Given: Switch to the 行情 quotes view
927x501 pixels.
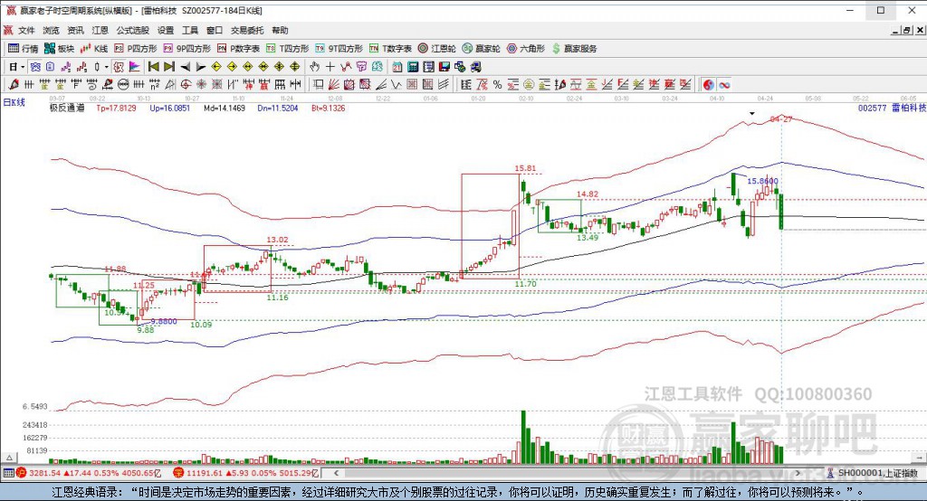Looking at the screenshot, I should 23,49.
